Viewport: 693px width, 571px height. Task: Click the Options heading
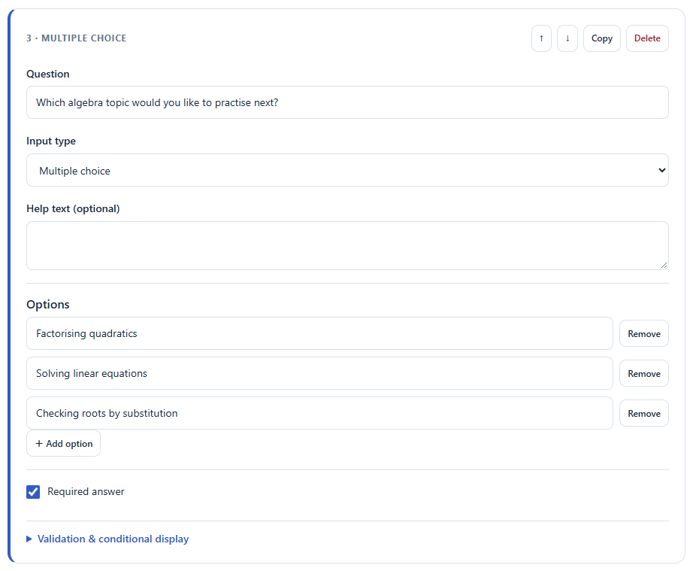[x=48, y=304]
